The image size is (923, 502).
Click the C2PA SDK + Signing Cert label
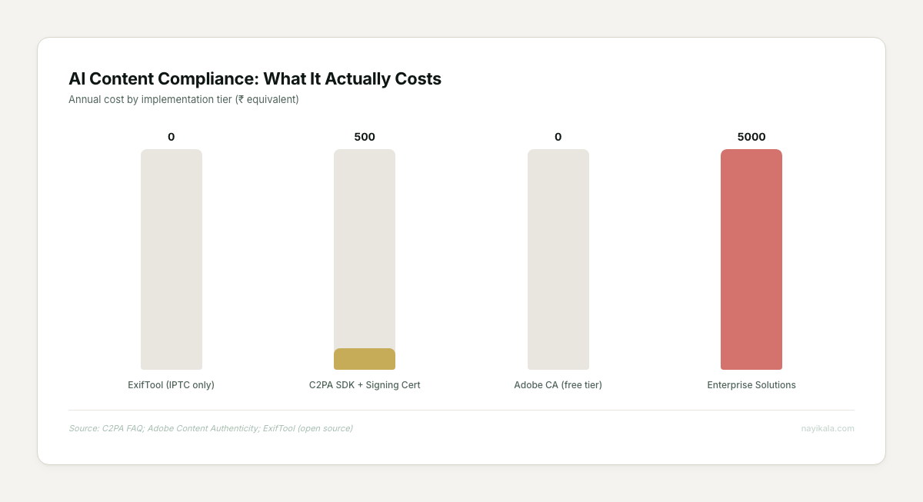tap(365, 385)
